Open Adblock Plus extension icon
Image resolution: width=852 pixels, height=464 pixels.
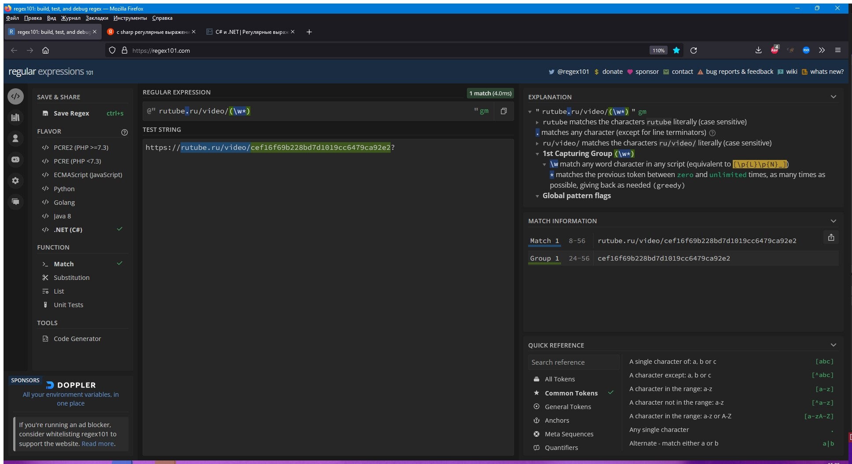click(775, 50)
